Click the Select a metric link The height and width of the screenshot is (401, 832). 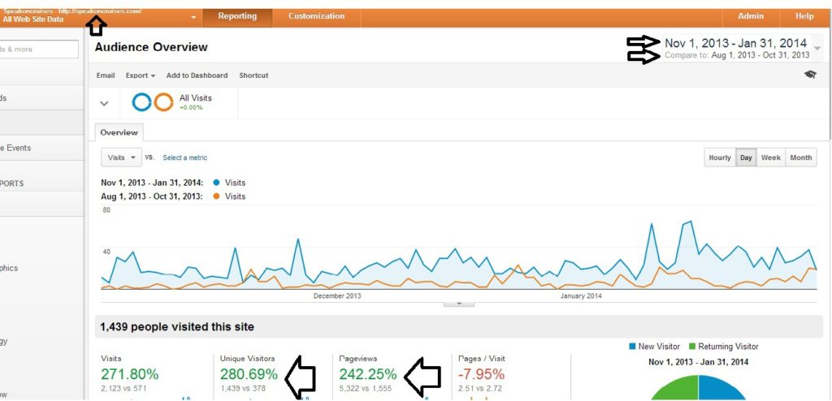click(184, 157)
